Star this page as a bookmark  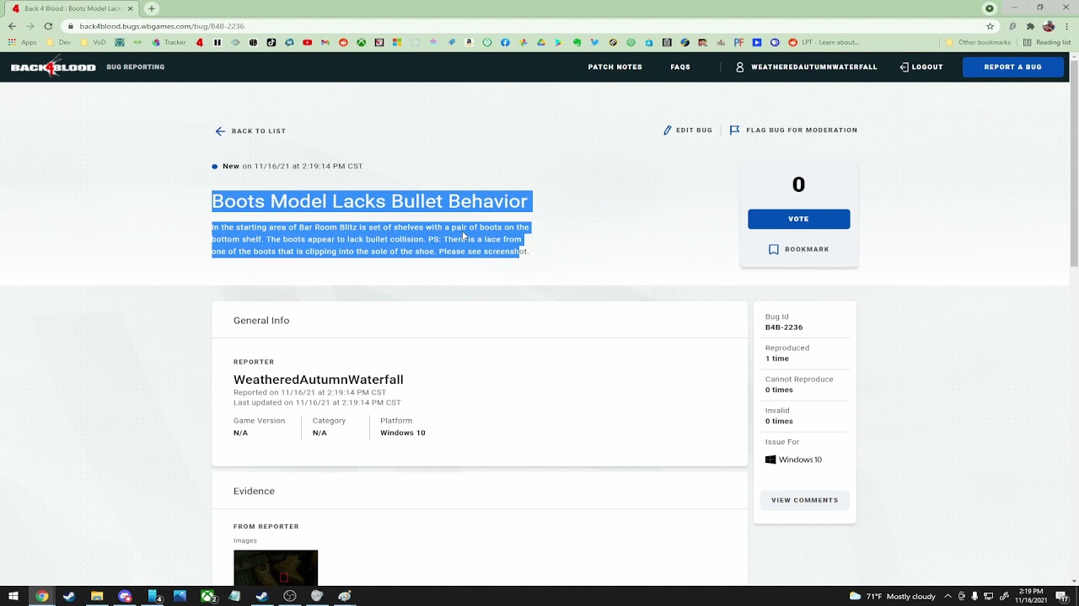[x=990, y=26]
